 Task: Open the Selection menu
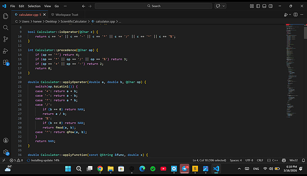34,6
